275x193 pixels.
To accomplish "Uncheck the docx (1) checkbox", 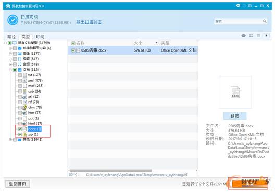I will [x=20, y=129].
